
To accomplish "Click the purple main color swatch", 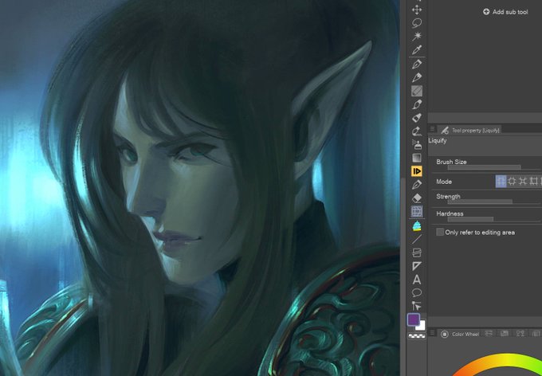I will [x=414, y=319].
